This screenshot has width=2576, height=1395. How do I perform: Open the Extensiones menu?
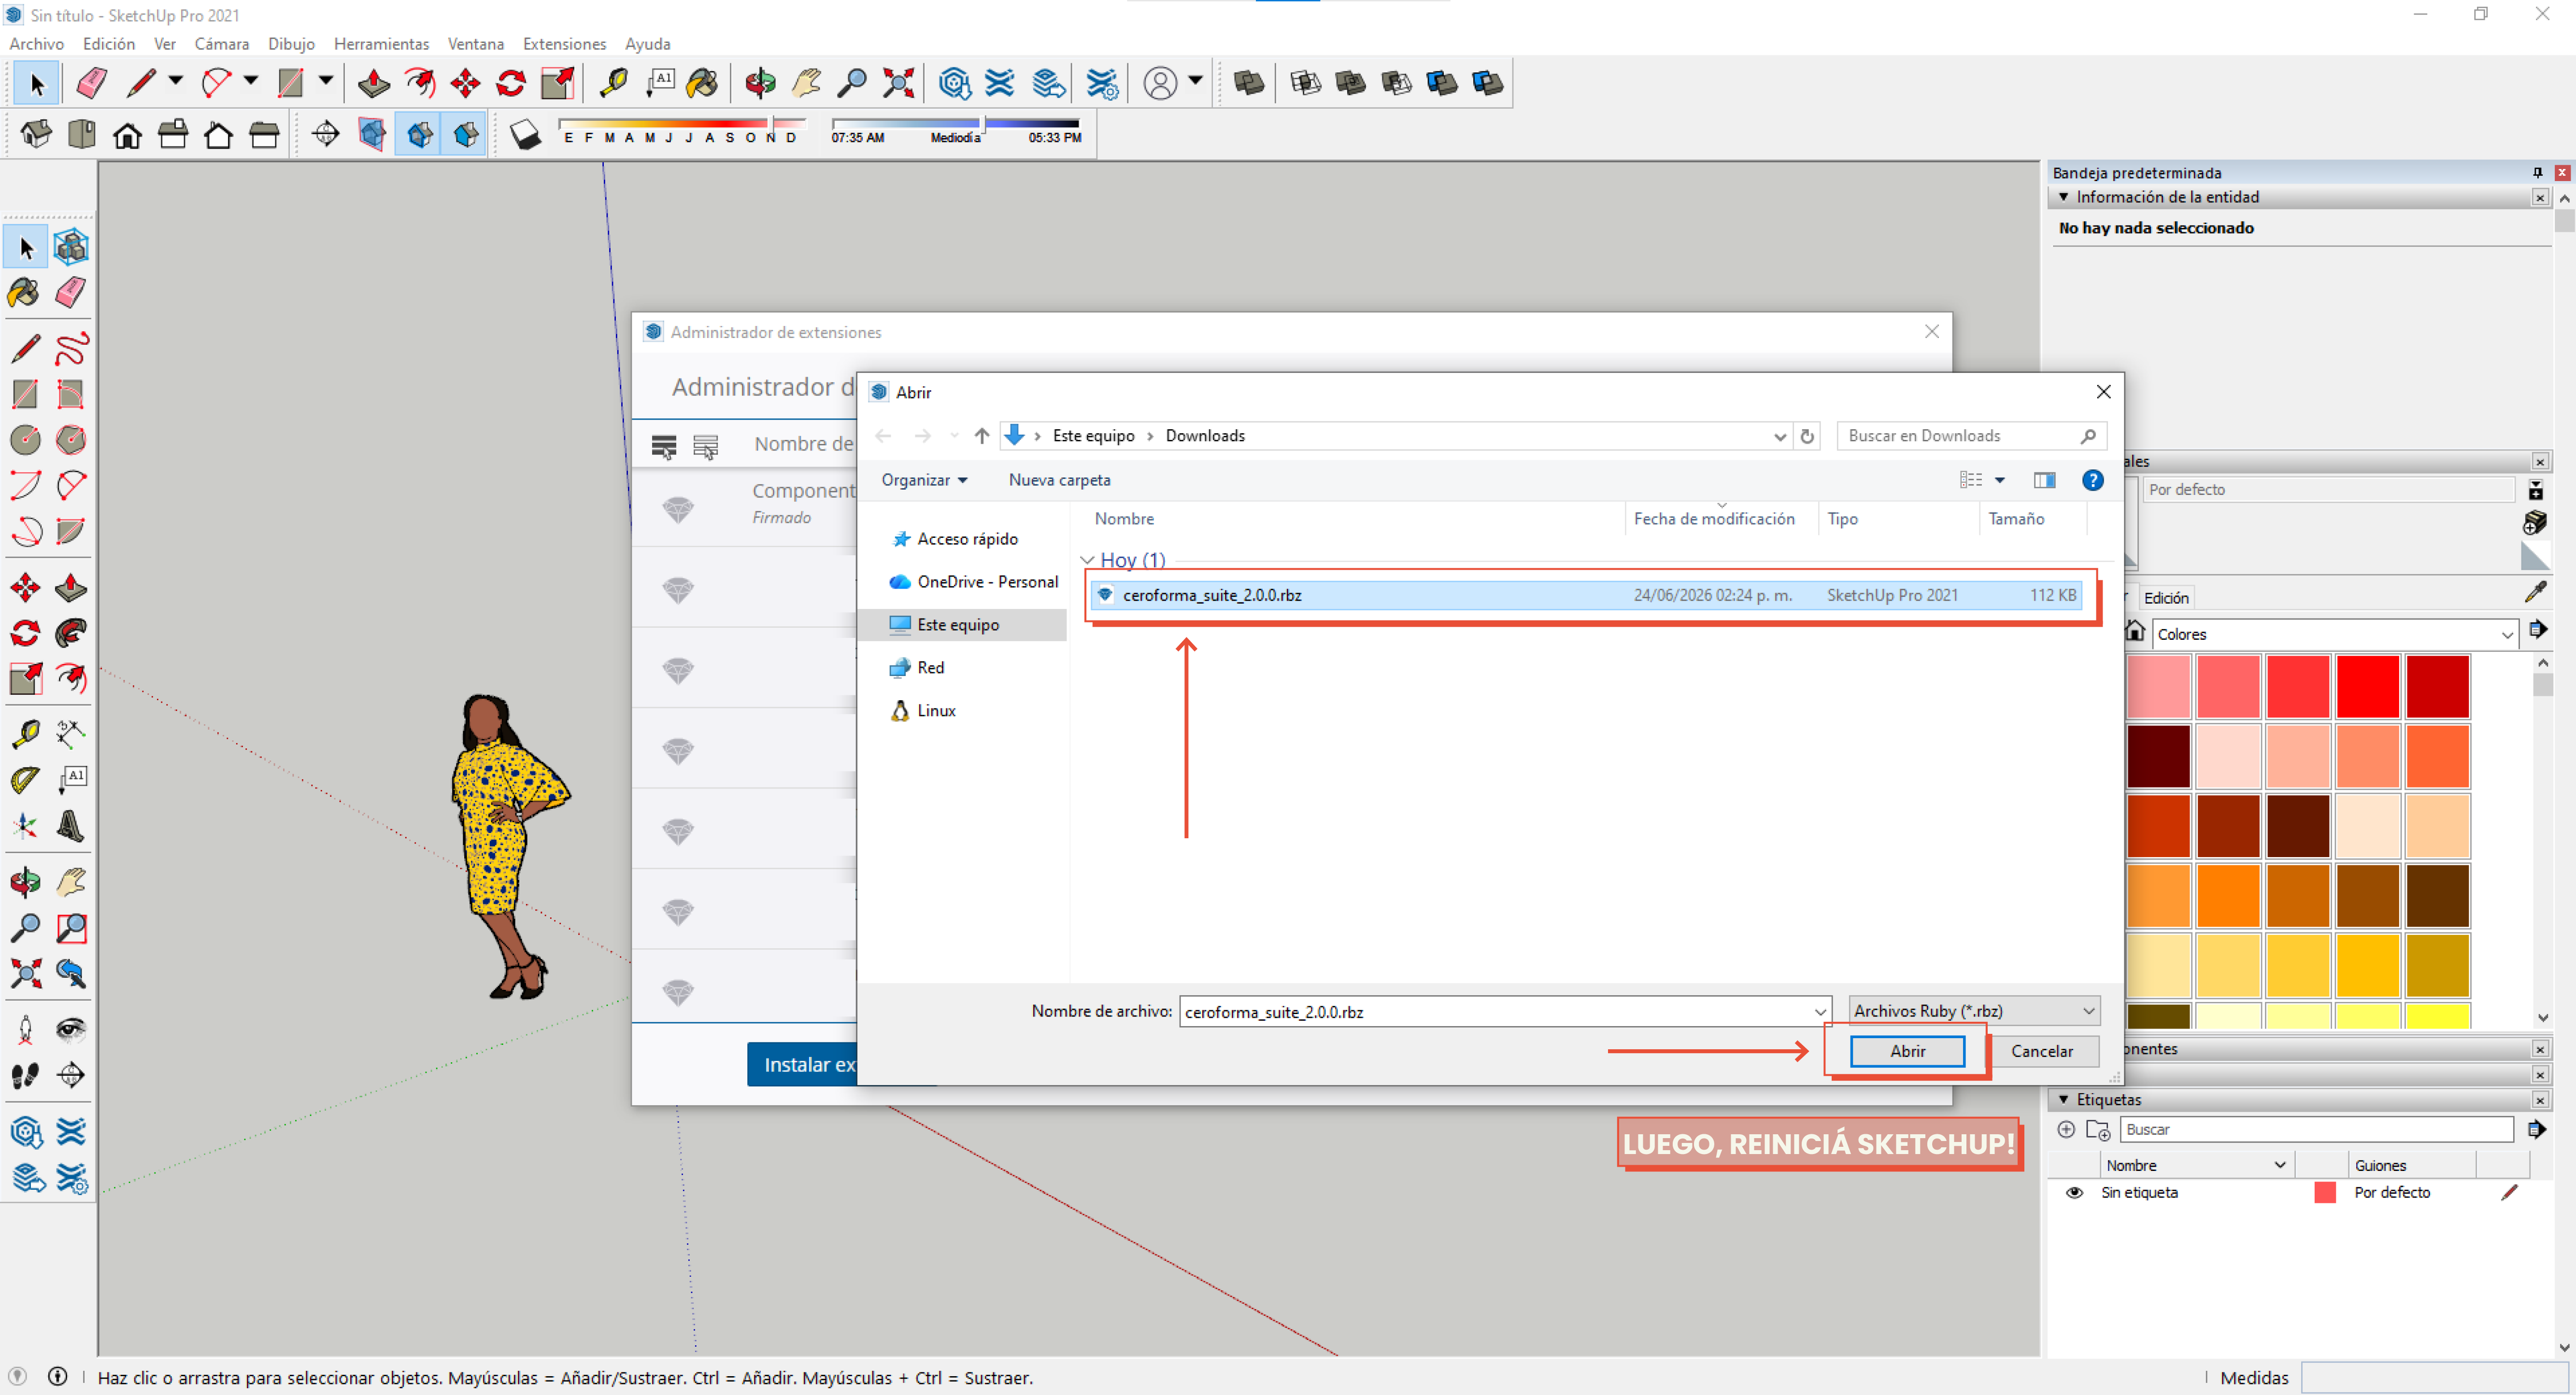click(564, 44)
